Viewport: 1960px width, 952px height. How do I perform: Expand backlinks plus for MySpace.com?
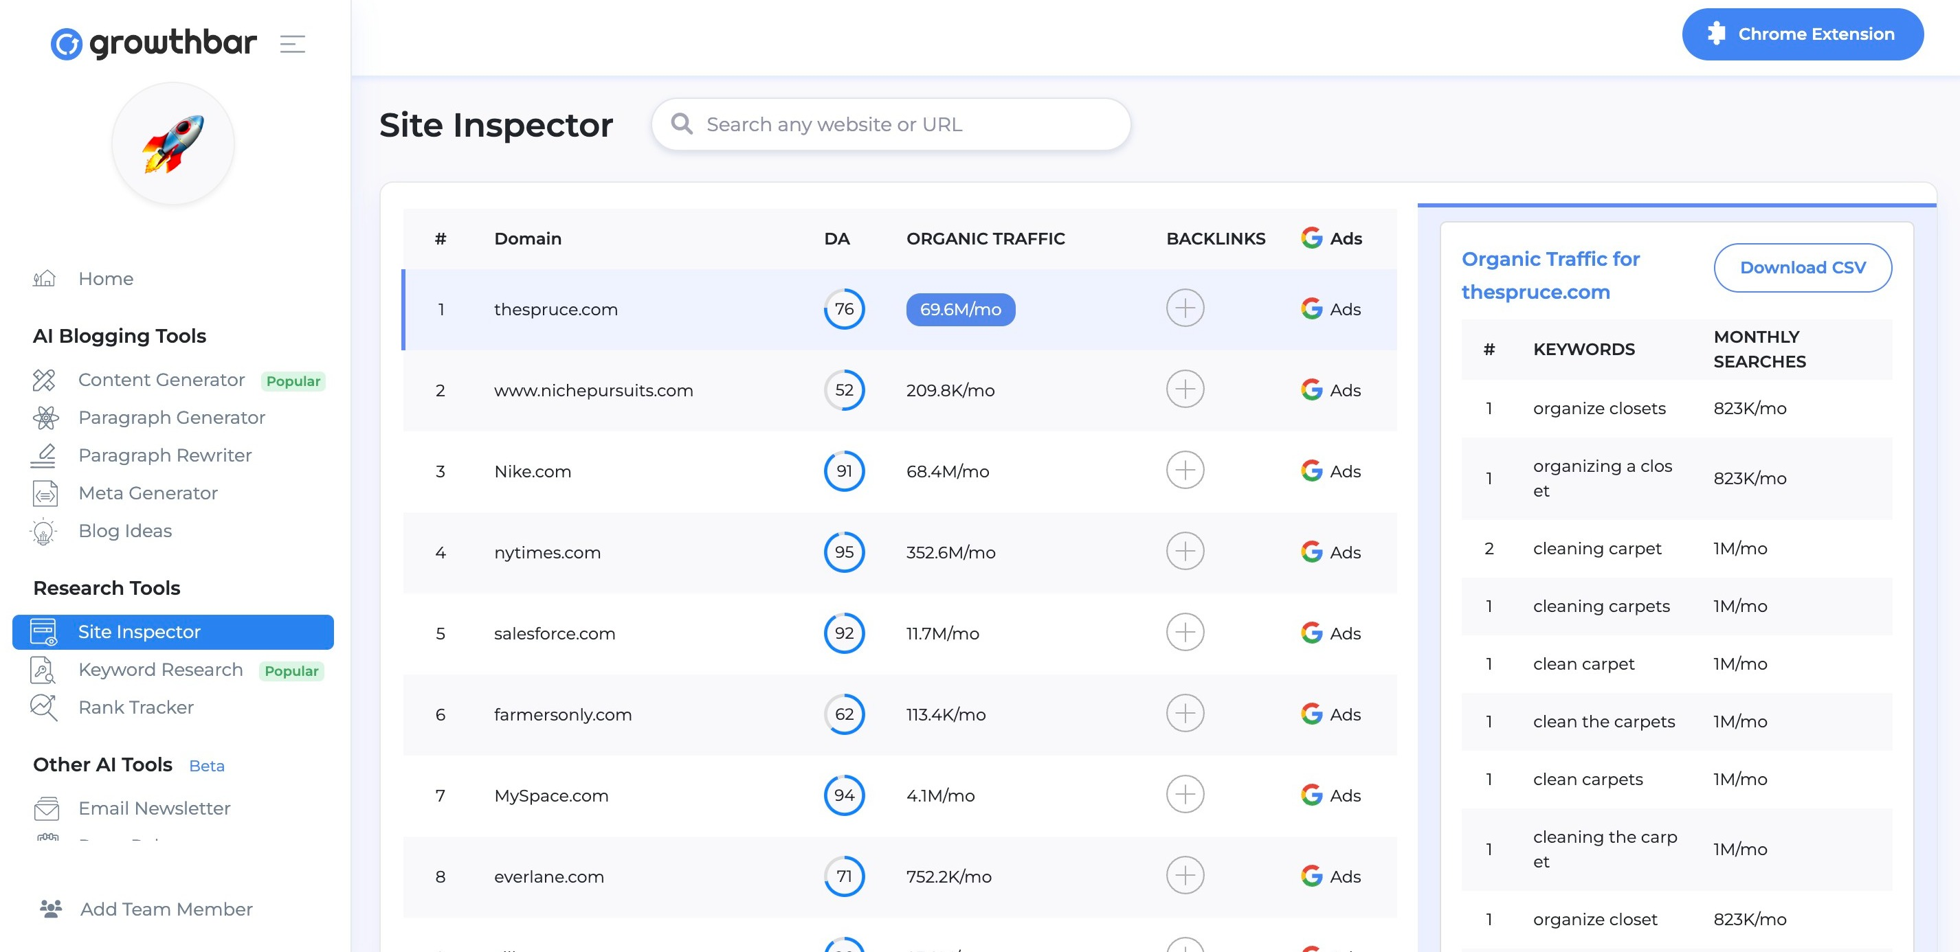point(1185,795)
